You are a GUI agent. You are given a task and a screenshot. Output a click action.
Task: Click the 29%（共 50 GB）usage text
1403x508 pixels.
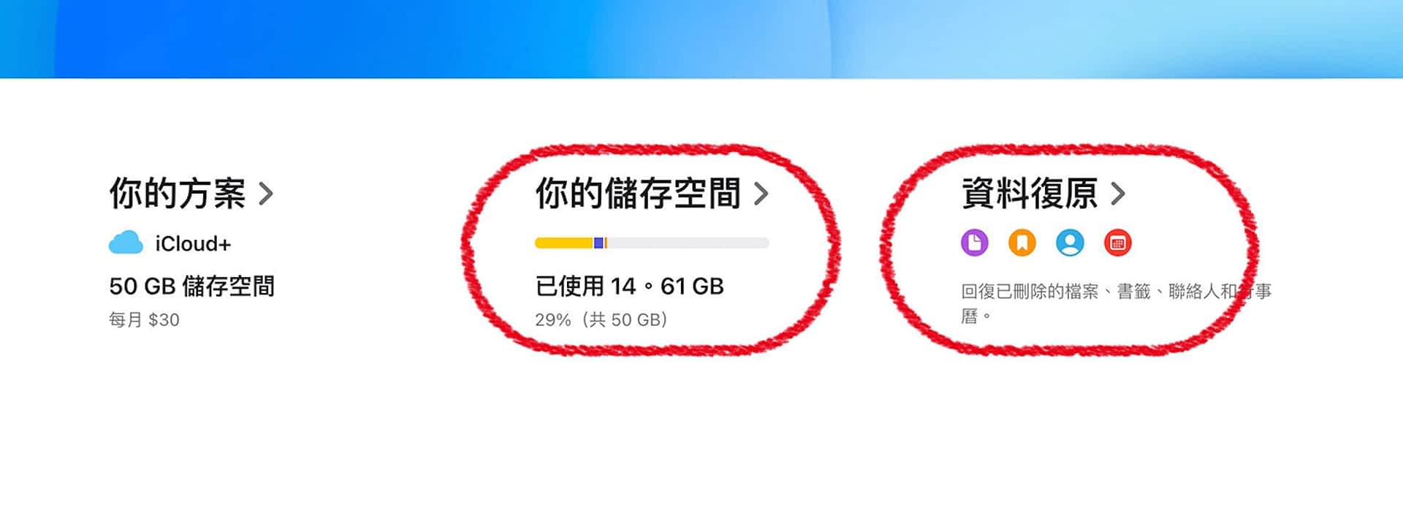(601, 319)
